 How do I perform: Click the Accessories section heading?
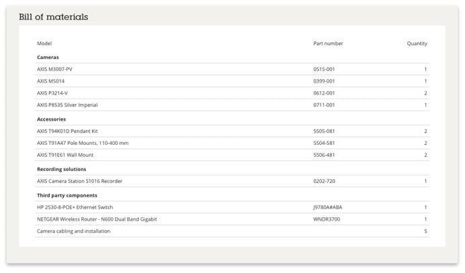pos(51,119)
